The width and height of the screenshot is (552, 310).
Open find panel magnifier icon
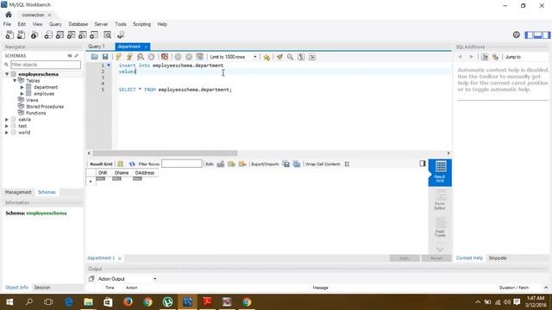[x=290, y=57]
